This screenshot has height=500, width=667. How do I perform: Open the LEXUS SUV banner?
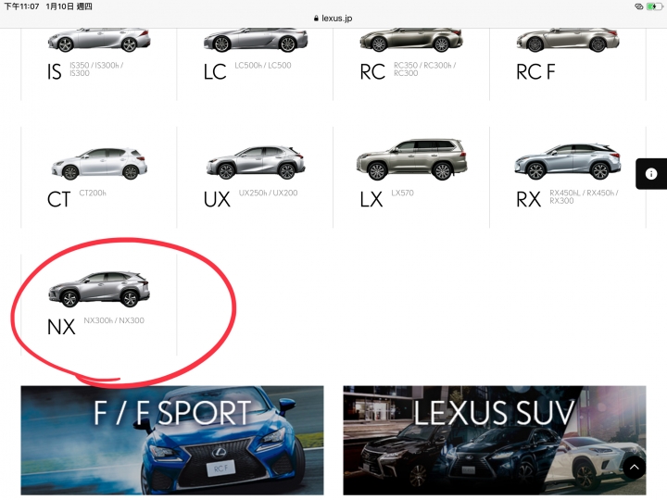495,441
